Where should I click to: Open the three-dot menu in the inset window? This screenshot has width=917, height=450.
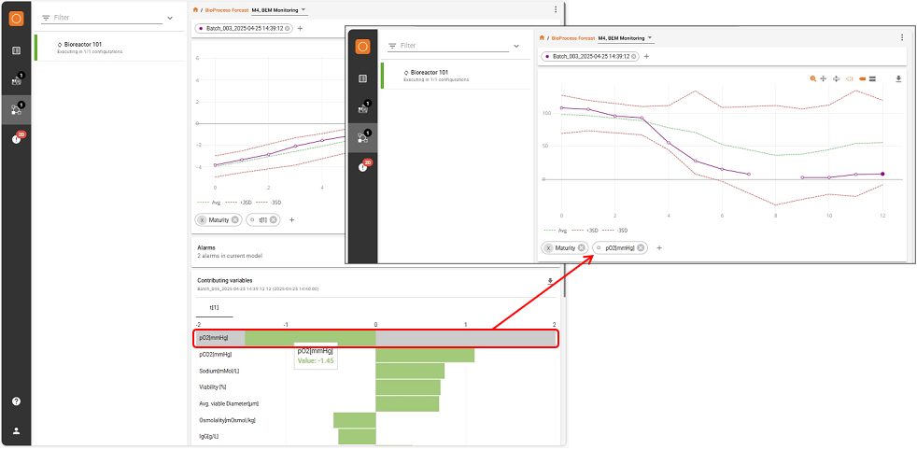[x=902, y=37]
